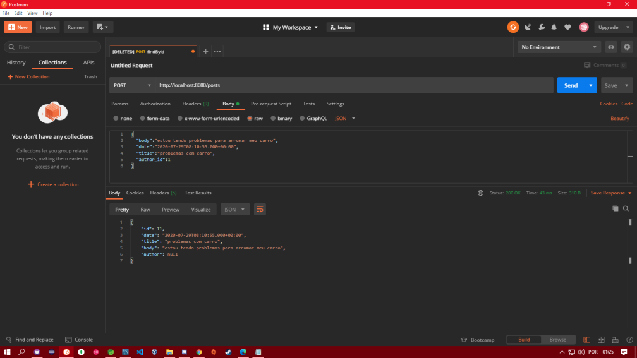Screen dimensions: 637x358
Task: Click the orange sync icon in header
Action: point(513,27)
